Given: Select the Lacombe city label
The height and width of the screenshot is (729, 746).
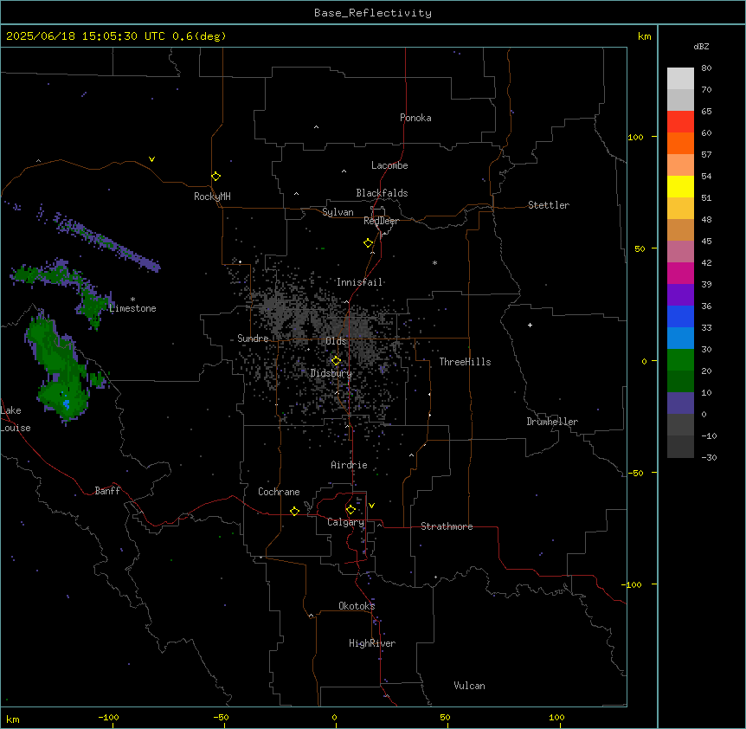Looking at the screenshot, I should pos(389,165).
